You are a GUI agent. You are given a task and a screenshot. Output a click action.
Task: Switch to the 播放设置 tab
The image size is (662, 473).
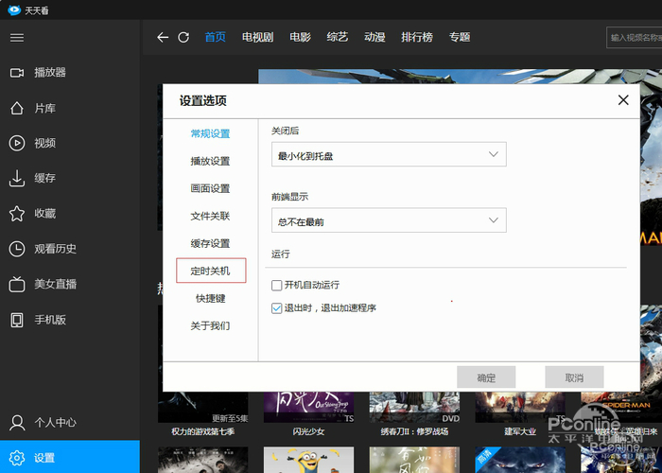(210, 162)
